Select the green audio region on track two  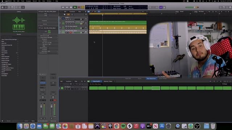point(118,23)
